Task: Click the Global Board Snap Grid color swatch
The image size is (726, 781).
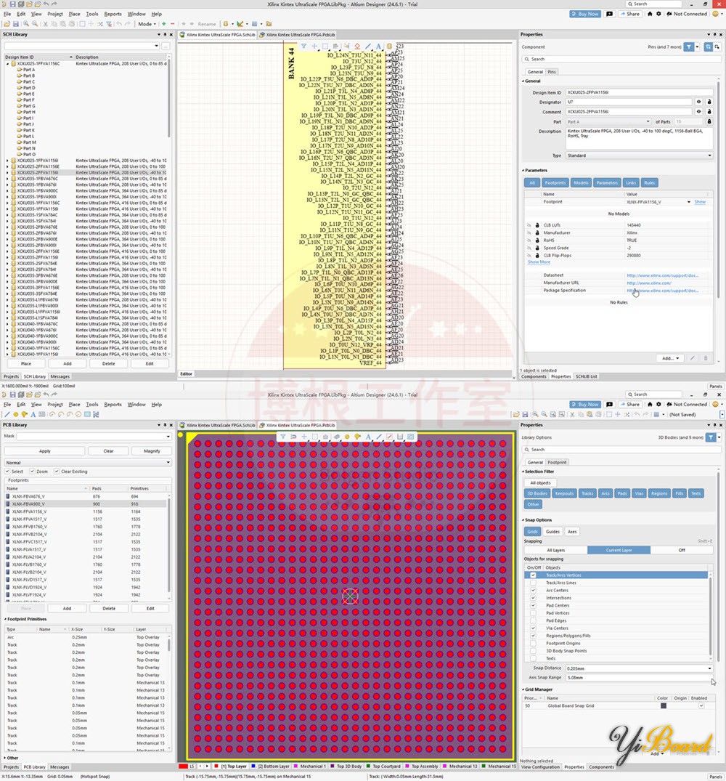Action: (x=664, y=705)
